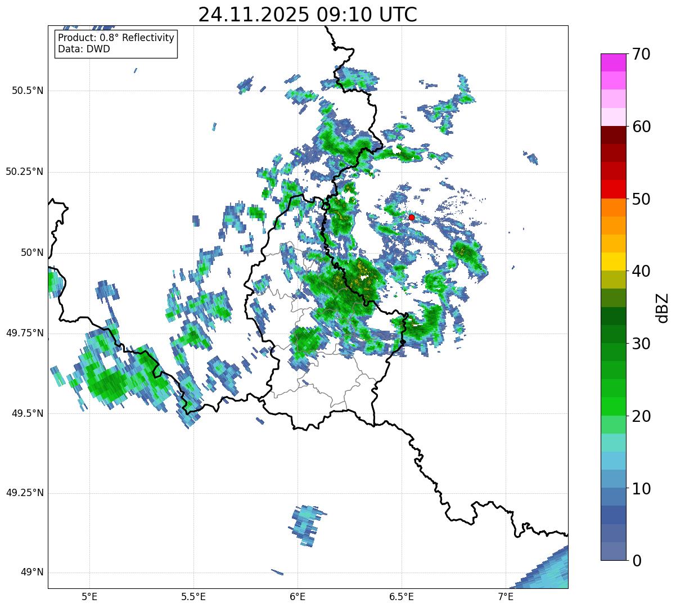The image size is (676, 608).
Task: Click the dBZ colorbar axis label
Action: [x=663, y=308]
